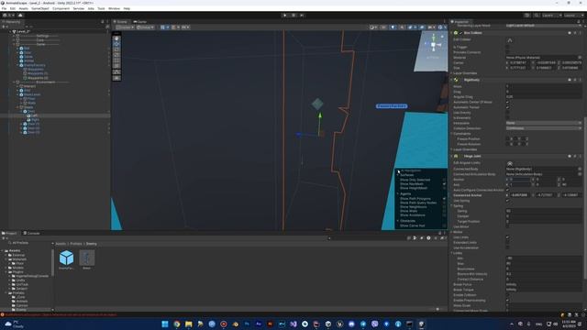Viewport: 587px width, 330px height.
Task: Open the Prefabs folder in the Project tree
Action: tap(18, 293)
